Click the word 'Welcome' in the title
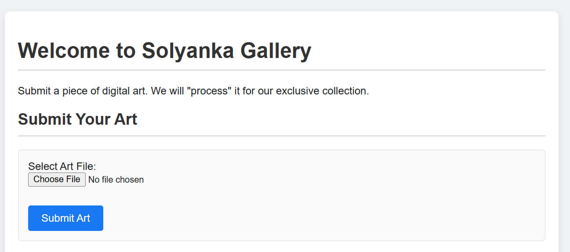This screenshot has height=252, width=570. pyautogui.click(x=64, y=50)
